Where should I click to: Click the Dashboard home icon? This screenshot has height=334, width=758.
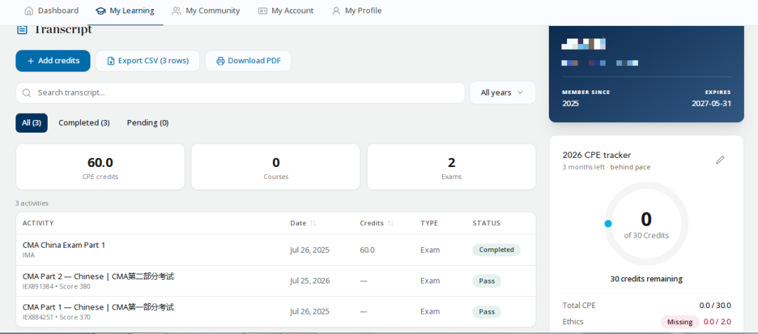click(x=29, y=11)
